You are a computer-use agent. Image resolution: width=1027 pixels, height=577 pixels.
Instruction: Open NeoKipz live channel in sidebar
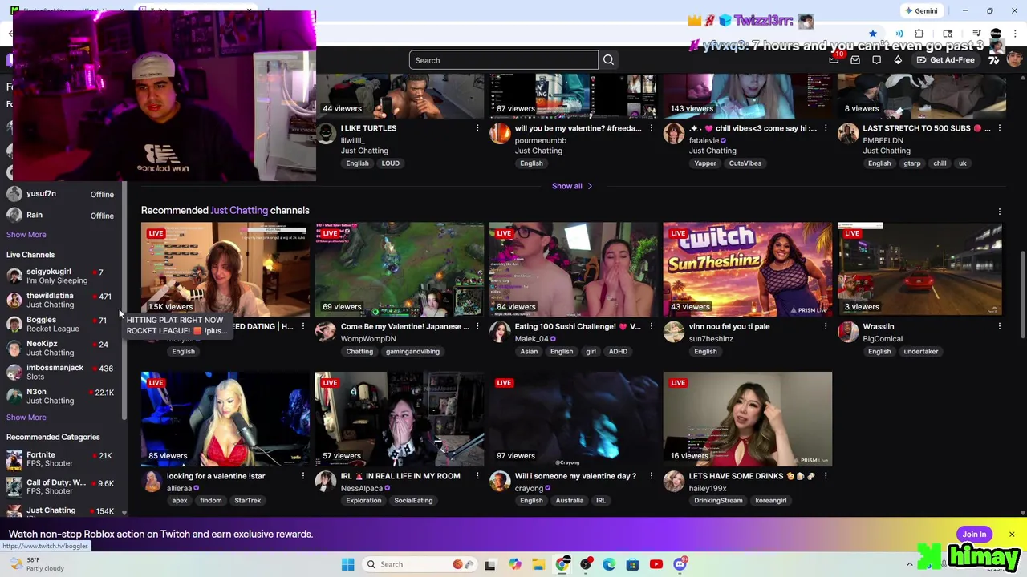(x=63, y=348)
